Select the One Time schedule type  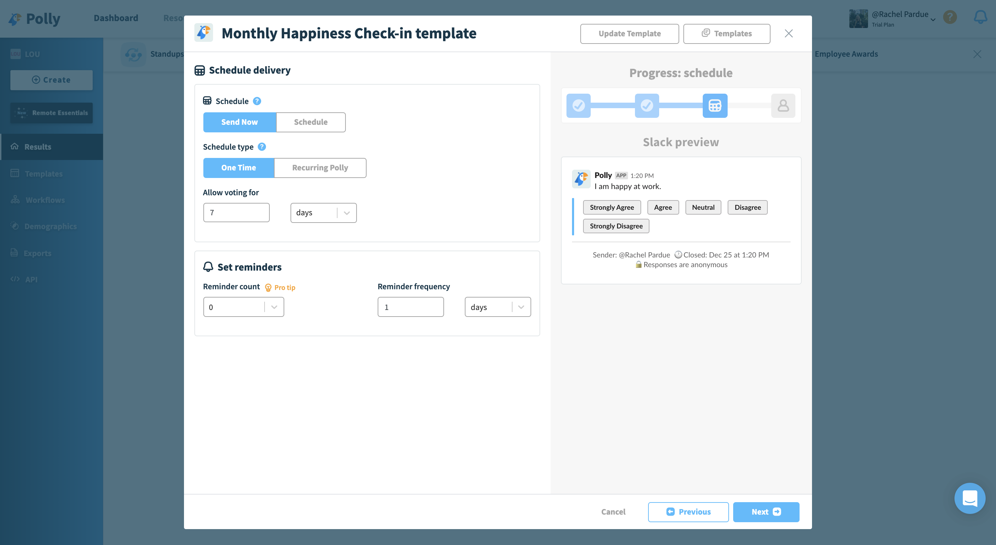coord(239,168)
